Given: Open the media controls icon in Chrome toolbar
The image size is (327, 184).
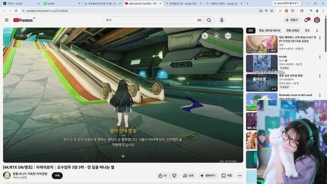Looking at the screenshot, I should pos(311,11).
